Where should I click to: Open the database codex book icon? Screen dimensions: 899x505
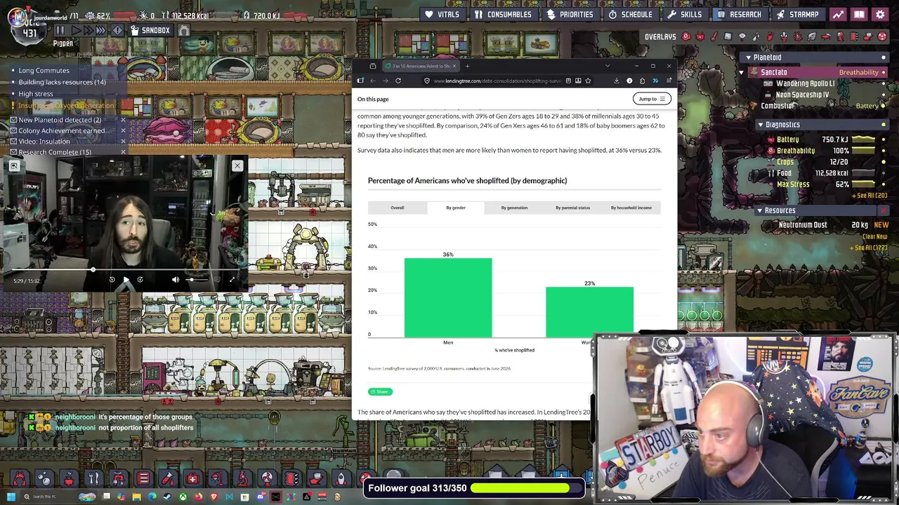point(859,14)
